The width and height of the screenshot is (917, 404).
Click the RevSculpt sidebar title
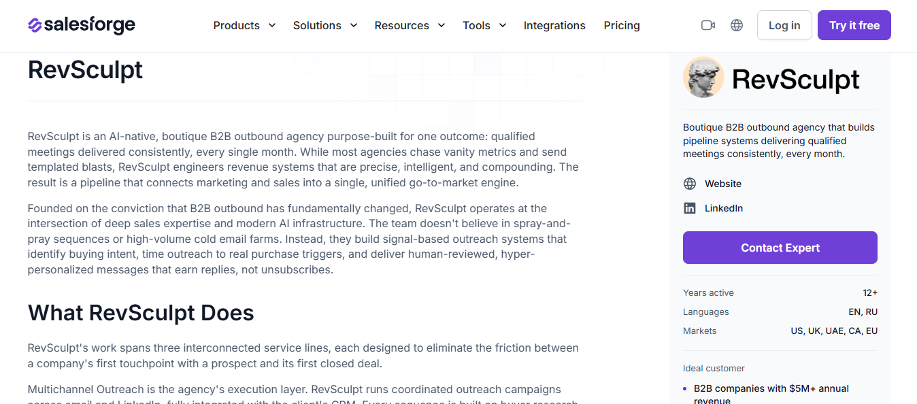point(796,80)
